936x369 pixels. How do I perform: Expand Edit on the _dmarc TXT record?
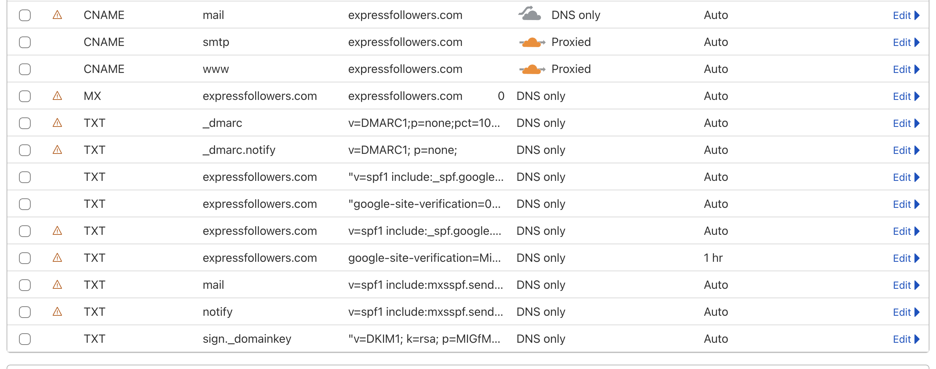click(x=906, y=123)
